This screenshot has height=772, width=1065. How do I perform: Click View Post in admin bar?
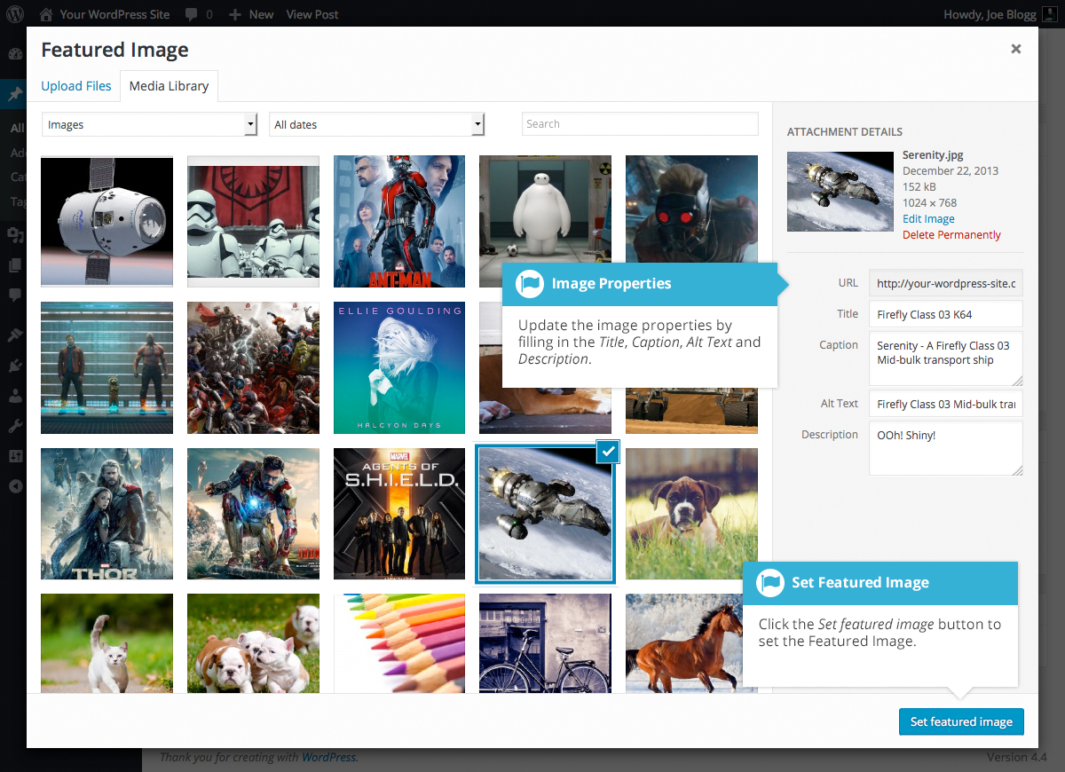(312, 14)
